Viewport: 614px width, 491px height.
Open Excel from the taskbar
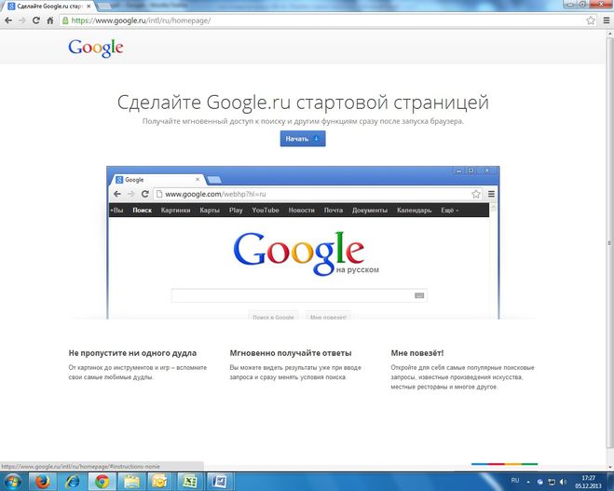[190, 482]
